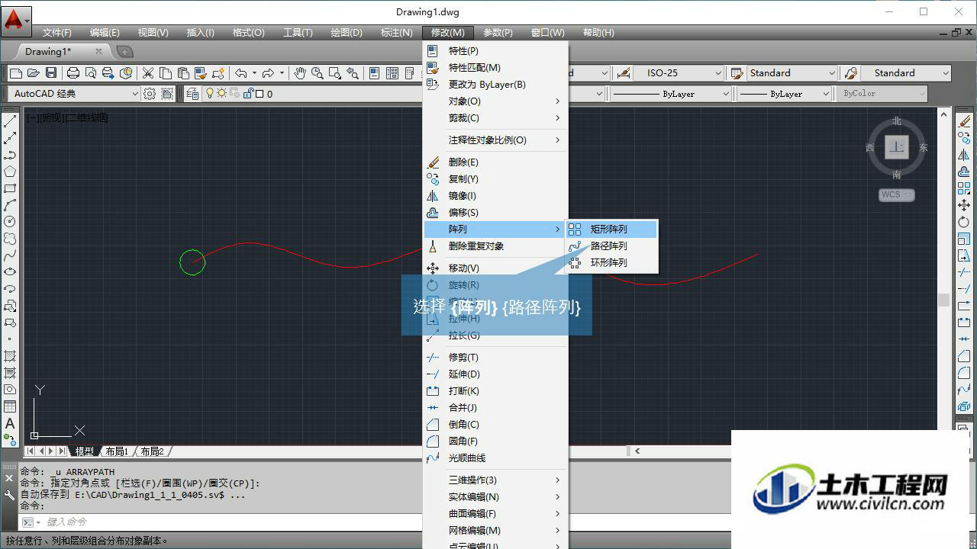Select the Polygon draw tool
The image size is (977, 549).
click(x=10, y=172)
